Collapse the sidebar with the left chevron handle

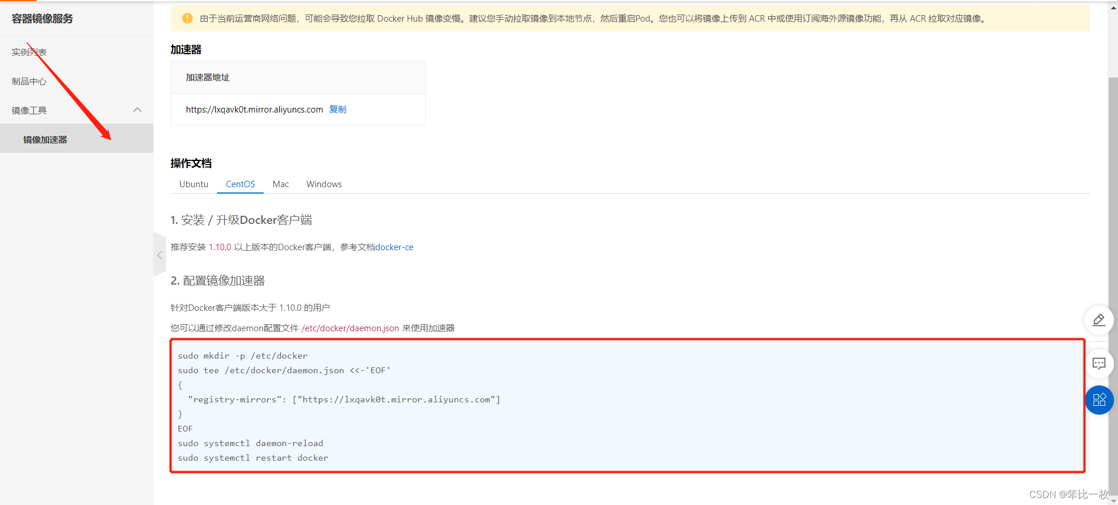tap(159, 255)
